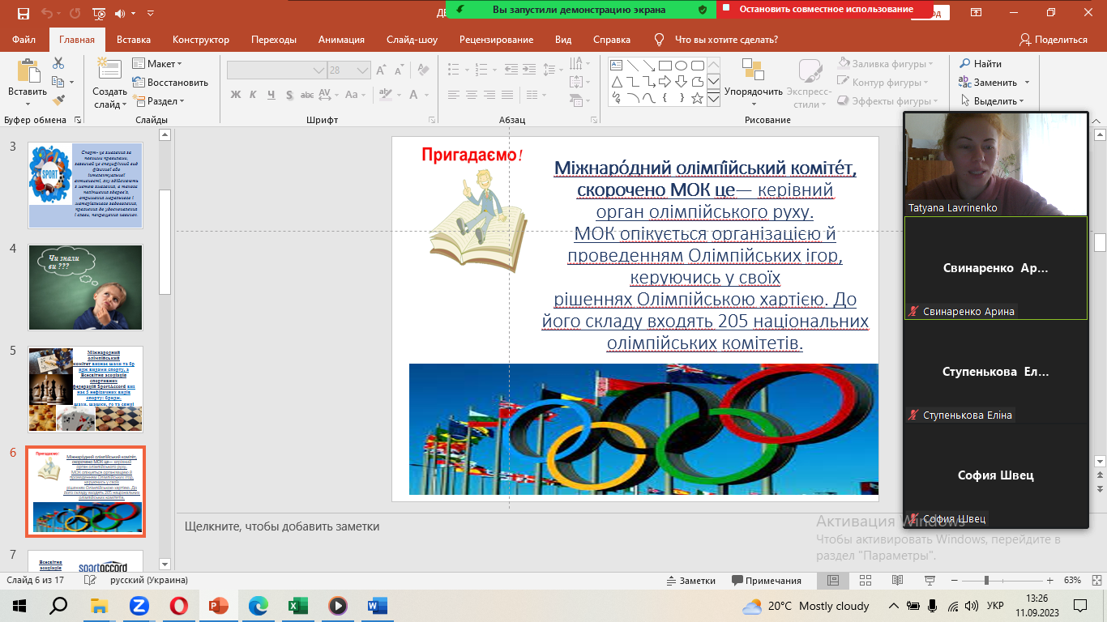Open the Буфер обмена dialog launcher
This screenshot has width=1107, height=622.
click(78, 120)
